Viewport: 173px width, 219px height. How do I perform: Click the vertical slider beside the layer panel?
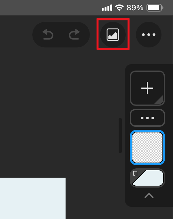(x=120, y=135)
